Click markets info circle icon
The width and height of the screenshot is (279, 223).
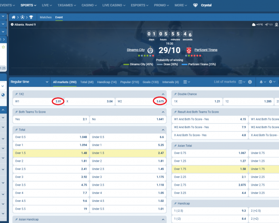click(x=250, y=82)
